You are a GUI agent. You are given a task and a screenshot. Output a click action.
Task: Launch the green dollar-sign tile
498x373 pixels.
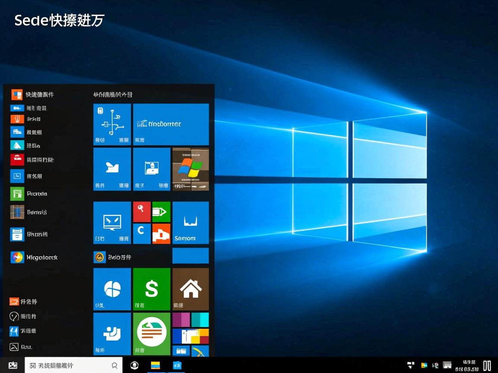[151, 289]
